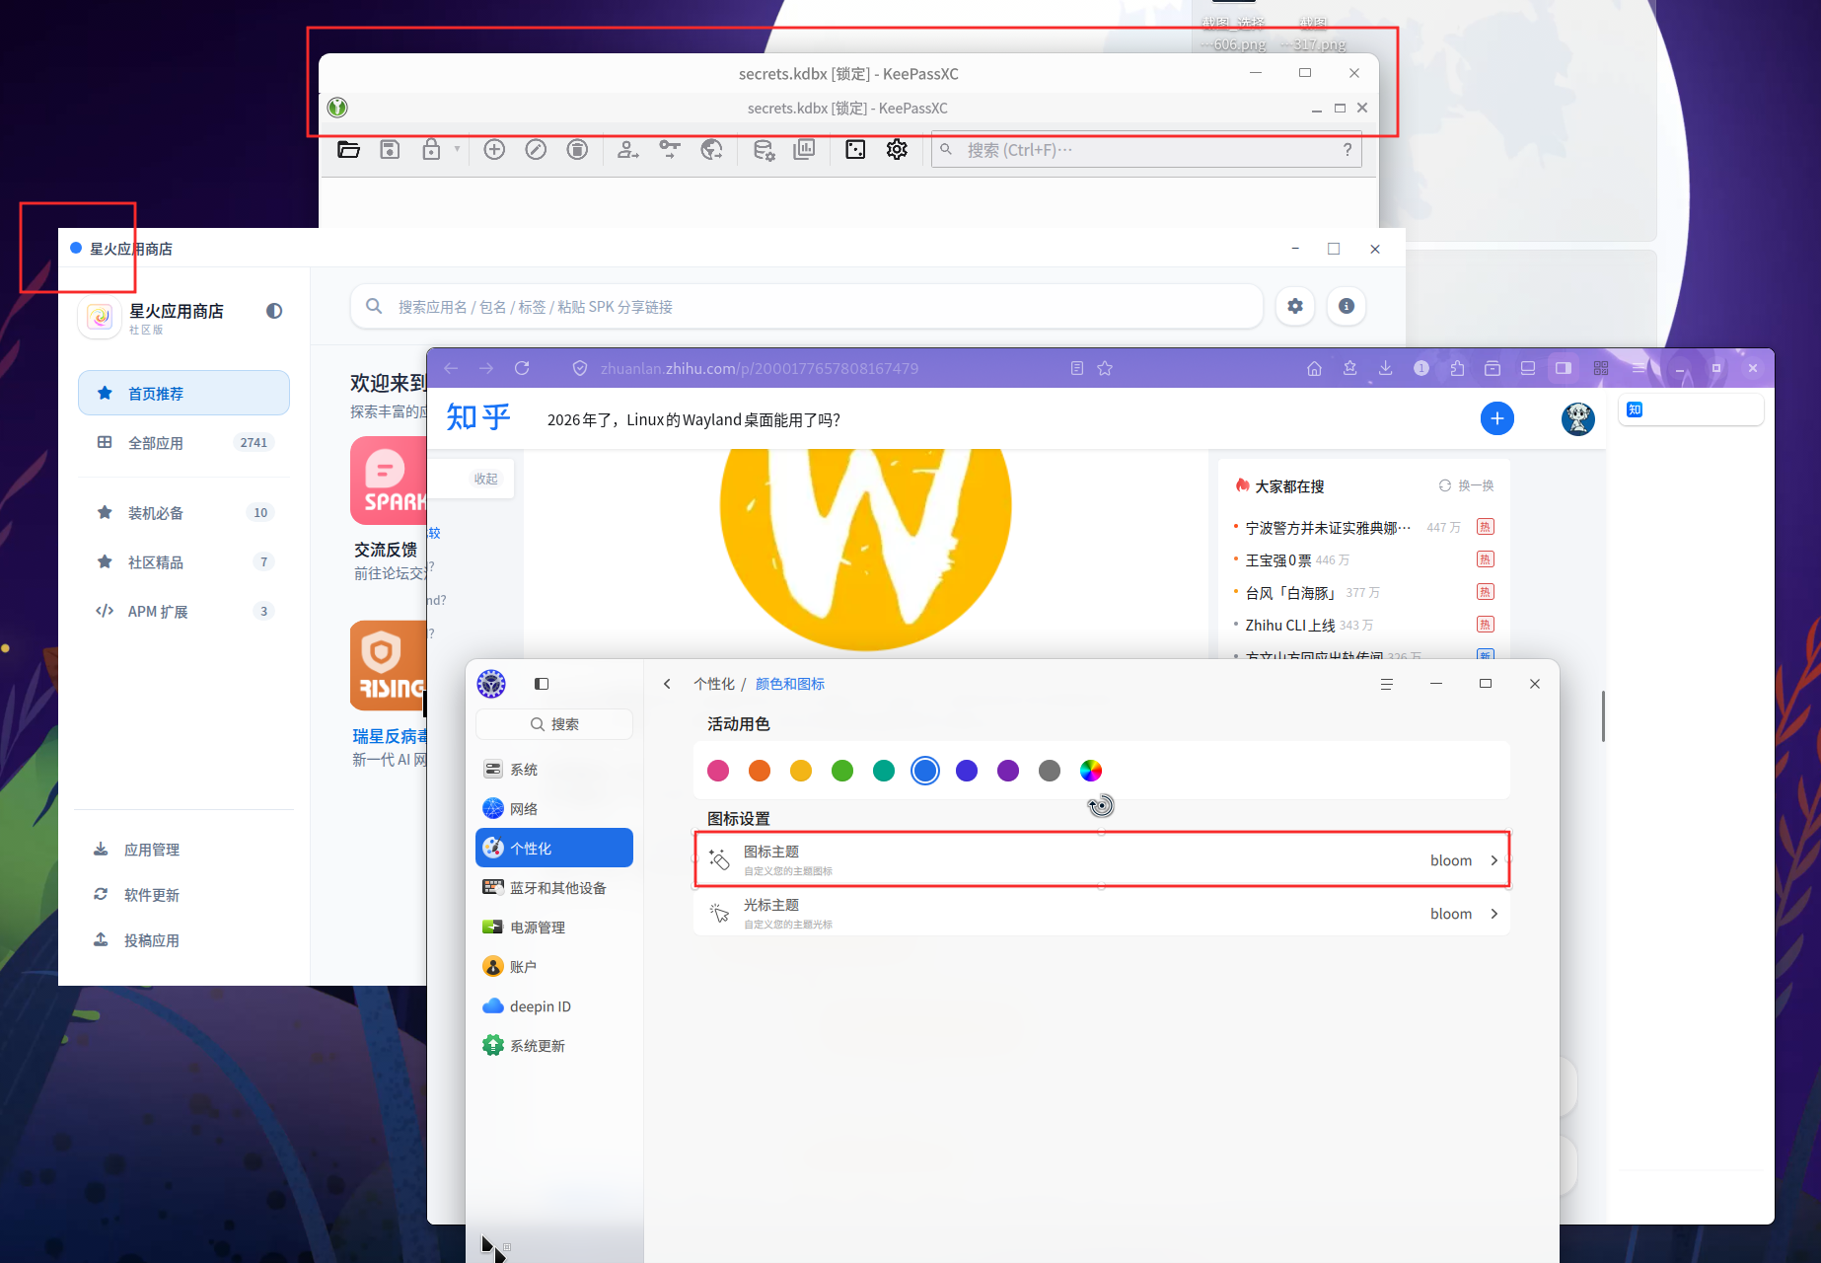Image resolution: width=1821 pixels, height=1263 pixels.
Task: Focus the KeePassXC search field
Action: [1146, 150]
